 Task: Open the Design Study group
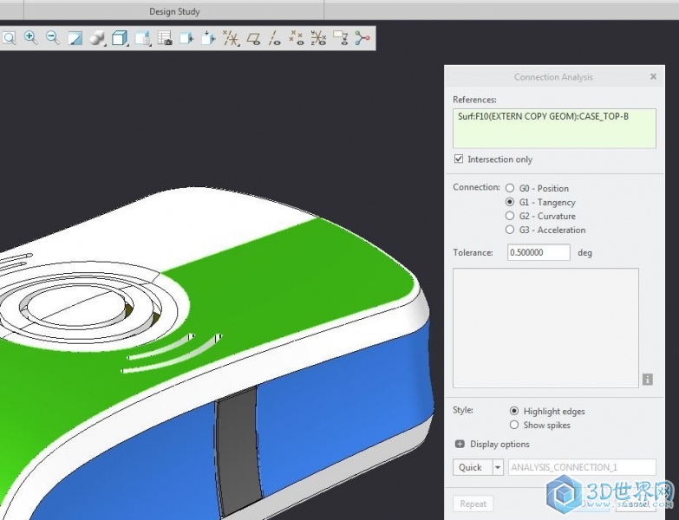click(174, 11)
